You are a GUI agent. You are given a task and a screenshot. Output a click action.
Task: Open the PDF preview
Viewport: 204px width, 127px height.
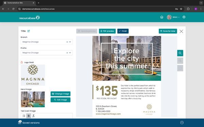[107, 31]
